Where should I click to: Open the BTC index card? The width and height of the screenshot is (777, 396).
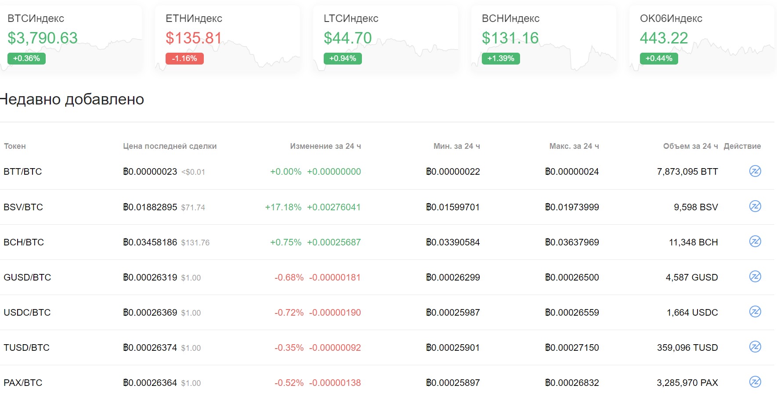click(x=71, y=38)
